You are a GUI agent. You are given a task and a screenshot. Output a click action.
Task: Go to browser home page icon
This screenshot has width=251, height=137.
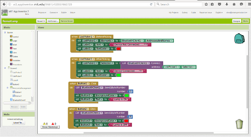coord(234,4)
